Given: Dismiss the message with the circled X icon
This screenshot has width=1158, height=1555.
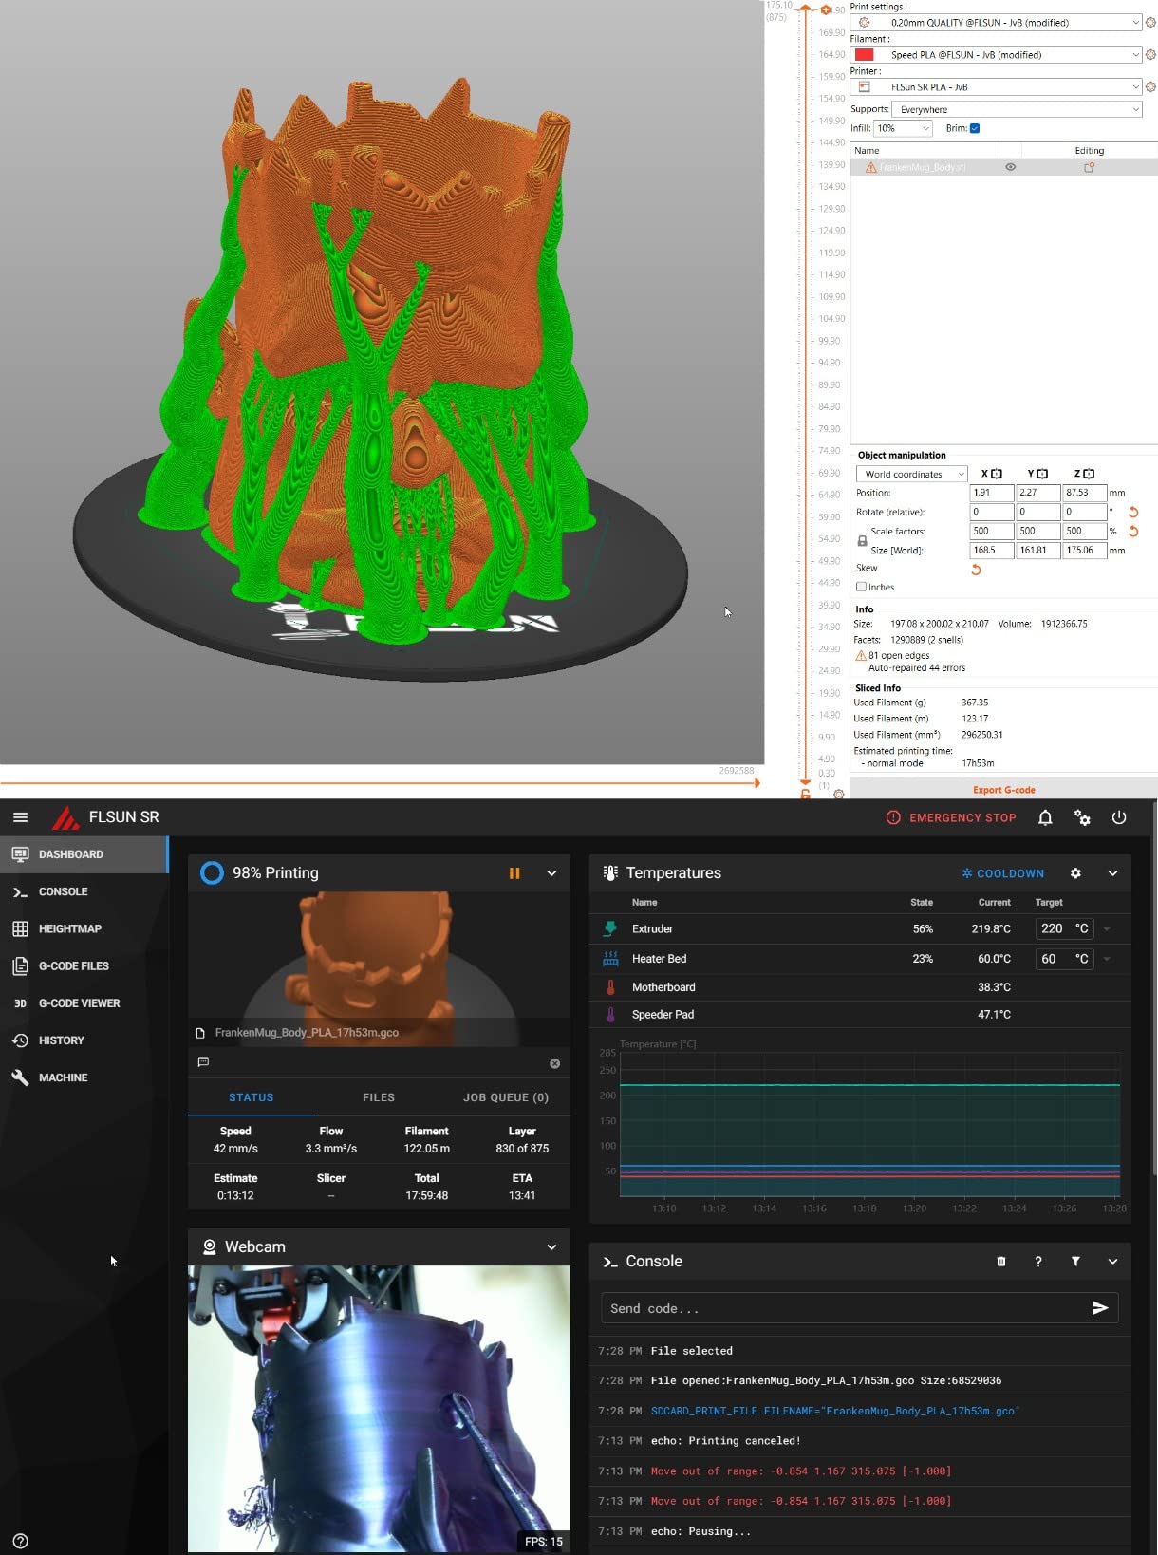Looking at the screenshot, I should (x=555, y=1063).
